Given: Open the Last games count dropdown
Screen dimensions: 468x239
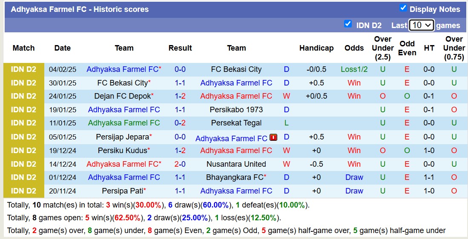Looking at the screenshot, I should [x=421, y=25].
